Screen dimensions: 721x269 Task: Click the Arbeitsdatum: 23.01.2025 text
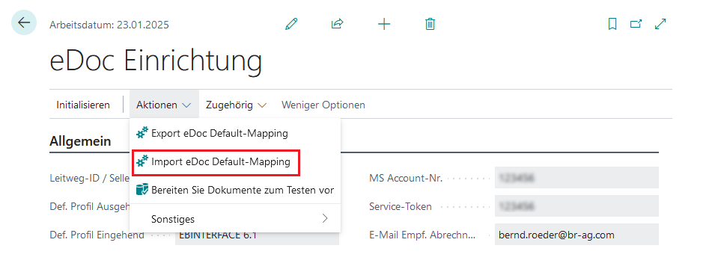point(109,25)
